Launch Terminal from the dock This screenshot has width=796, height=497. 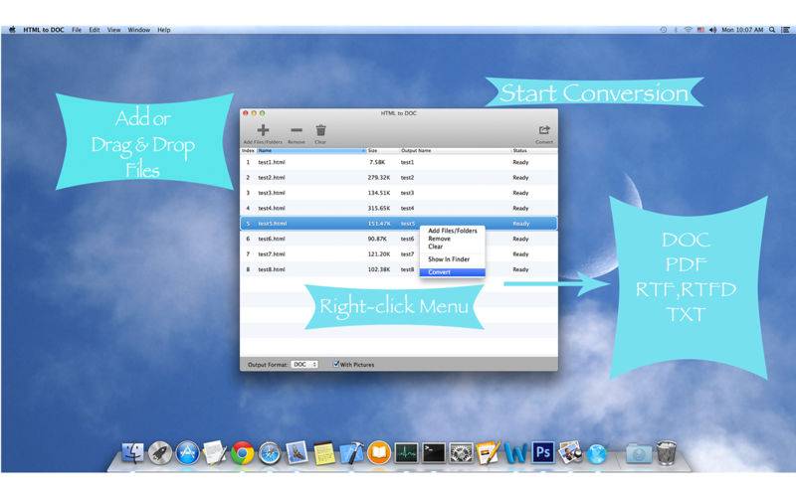(x=434, y=453)
